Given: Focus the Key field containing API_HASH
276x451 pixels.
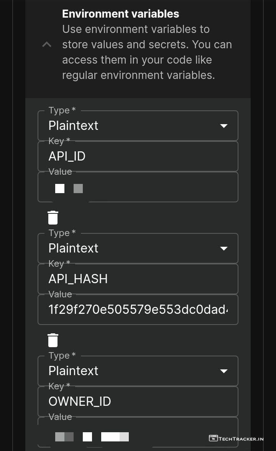Looking at the screenshot, I should click(x=138, y=279).
